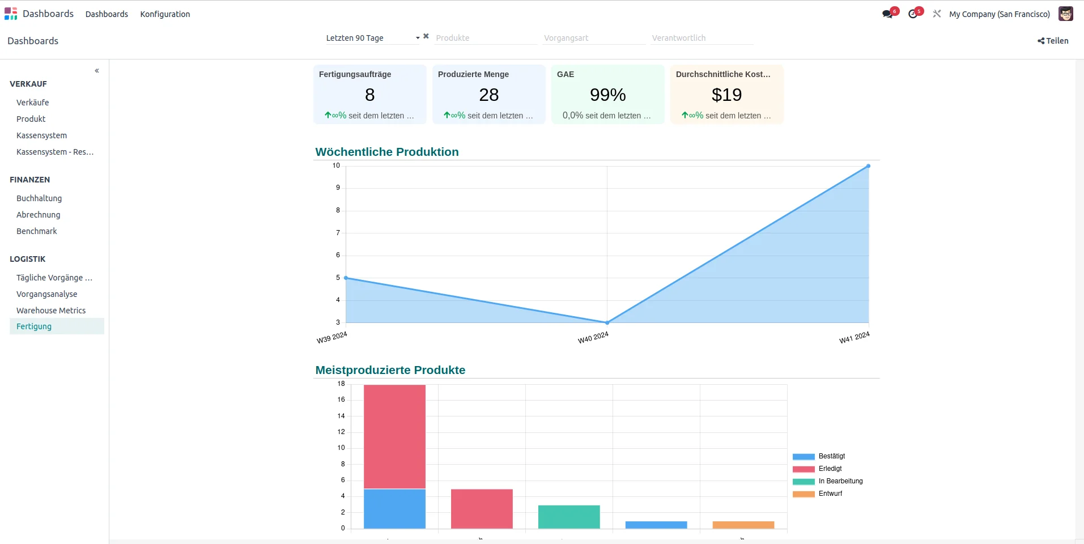Image resolution: width=1084 pixels, height=544 pixels.
Task: Click the Durchschnittliche Kost… KPI card
Action: tap(727, 94)
